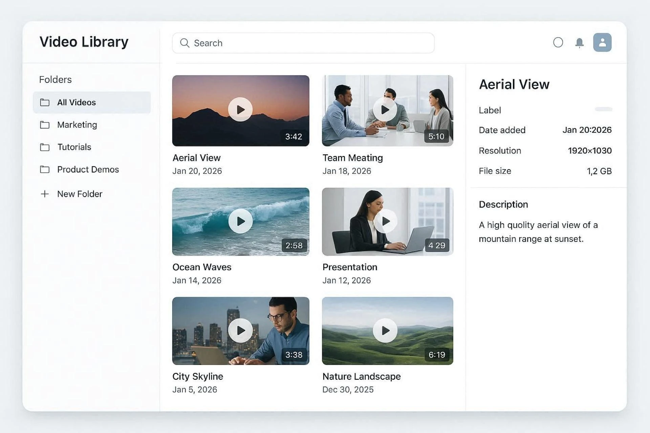Image resolution: width=650 pixels, height=433 pixels.
Task: Select the All Videos folder
Action: (x=77, y=102)
